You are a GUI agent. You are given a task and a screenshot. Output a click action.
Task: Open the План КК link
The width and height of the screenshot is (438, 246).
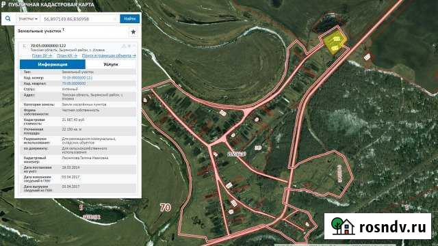tap(67, 56)
